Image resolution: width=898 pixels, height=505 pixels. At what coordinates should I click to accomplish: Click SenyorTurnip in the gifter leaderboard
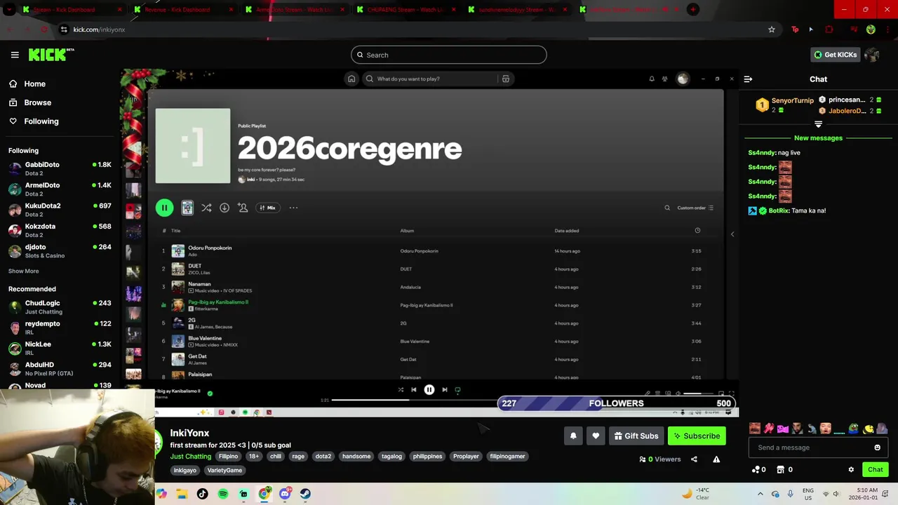[793, 101]
